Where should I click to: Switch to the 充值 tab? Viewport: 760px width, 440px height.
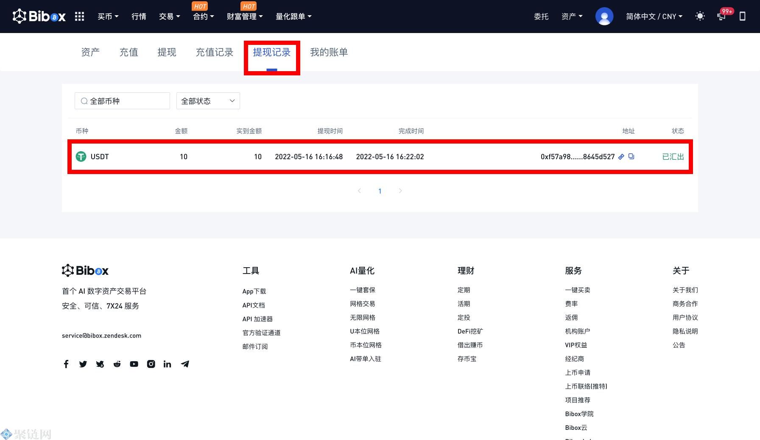click(129, 52)
